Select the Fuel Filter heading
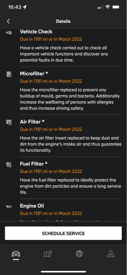 click(34, 164)
